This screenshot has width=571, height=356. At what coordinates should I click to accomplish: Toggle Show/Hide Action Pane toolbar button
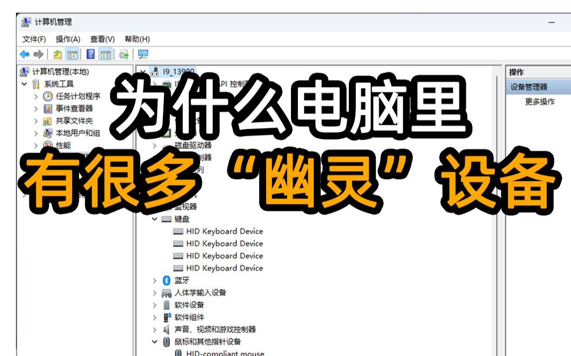pos(105,54)
